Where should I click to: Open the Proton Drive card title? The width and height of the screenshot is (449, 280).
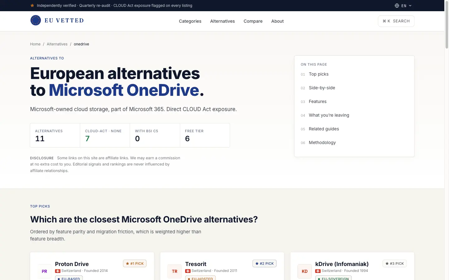point(72,264)
